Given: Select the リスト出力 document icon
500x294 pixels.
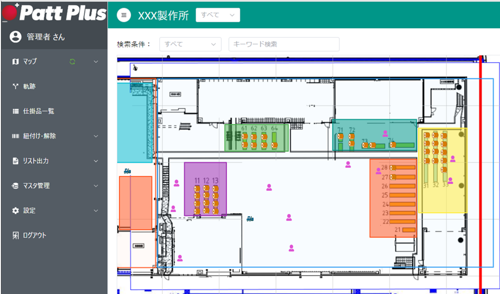Looking at the screenshot, I should tap(16, 161).
